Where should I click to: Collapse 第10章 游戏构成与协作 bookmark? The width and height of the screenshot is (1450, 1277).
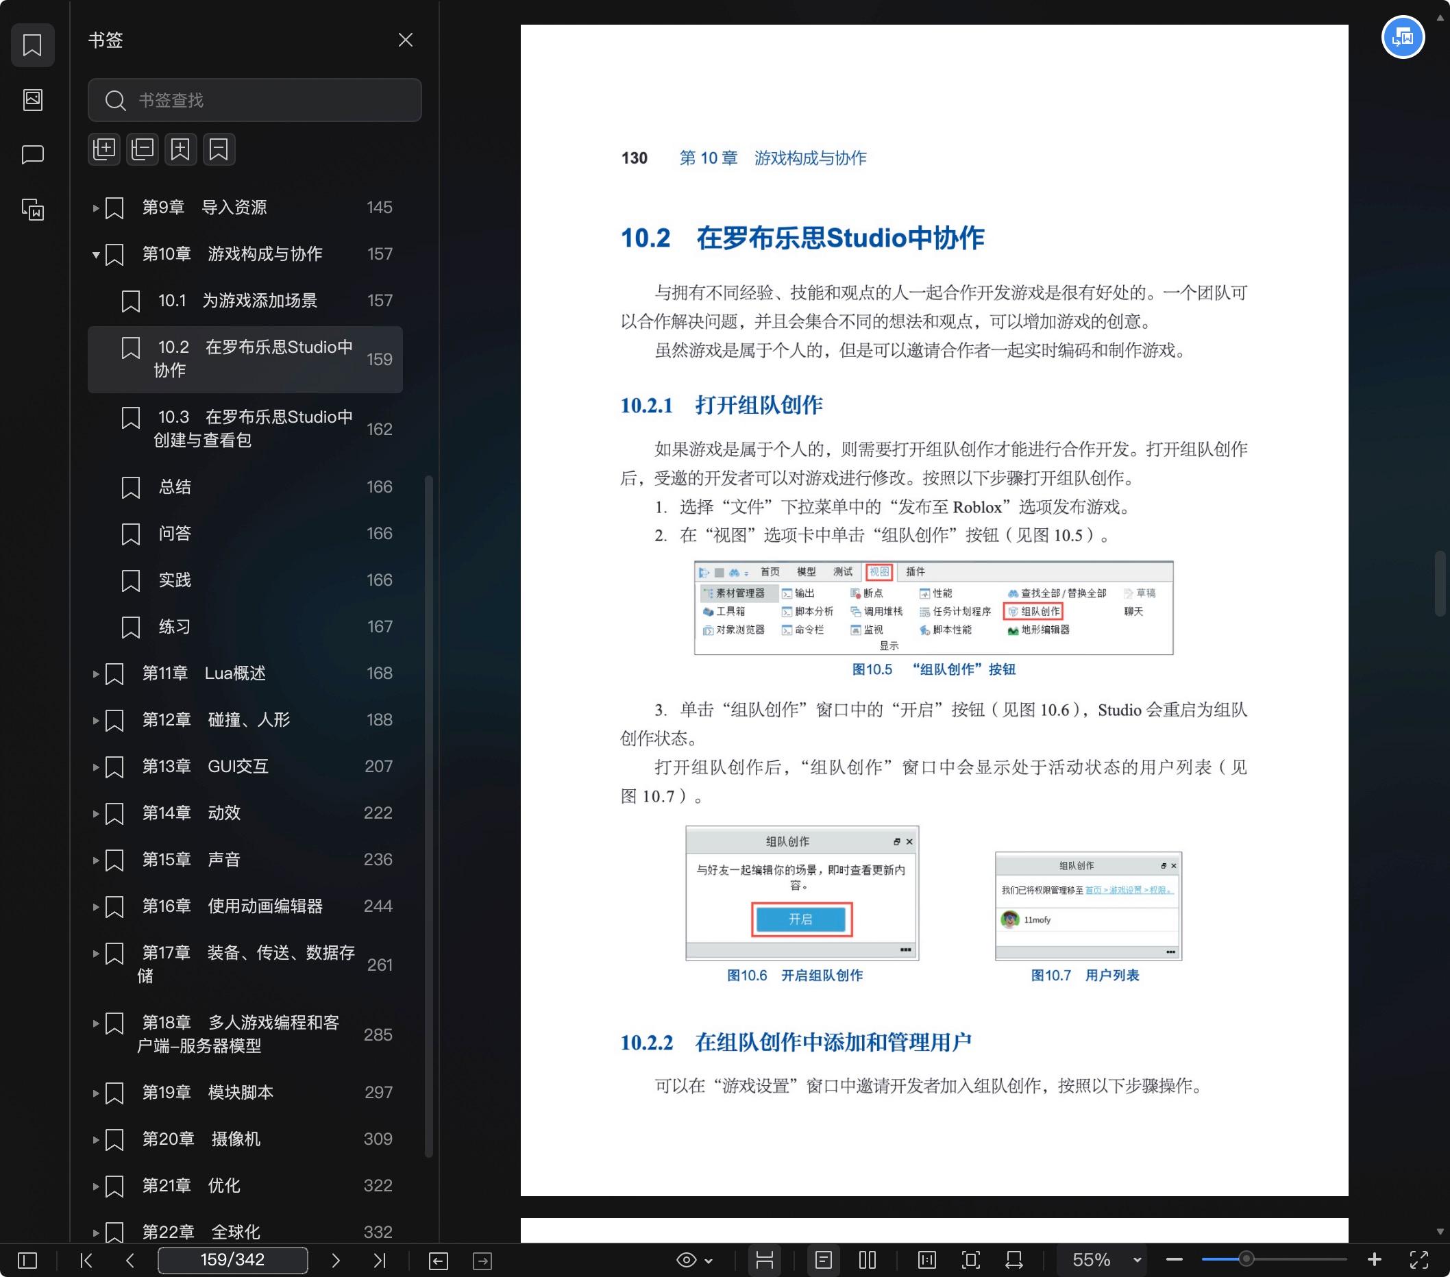[95, 255]
